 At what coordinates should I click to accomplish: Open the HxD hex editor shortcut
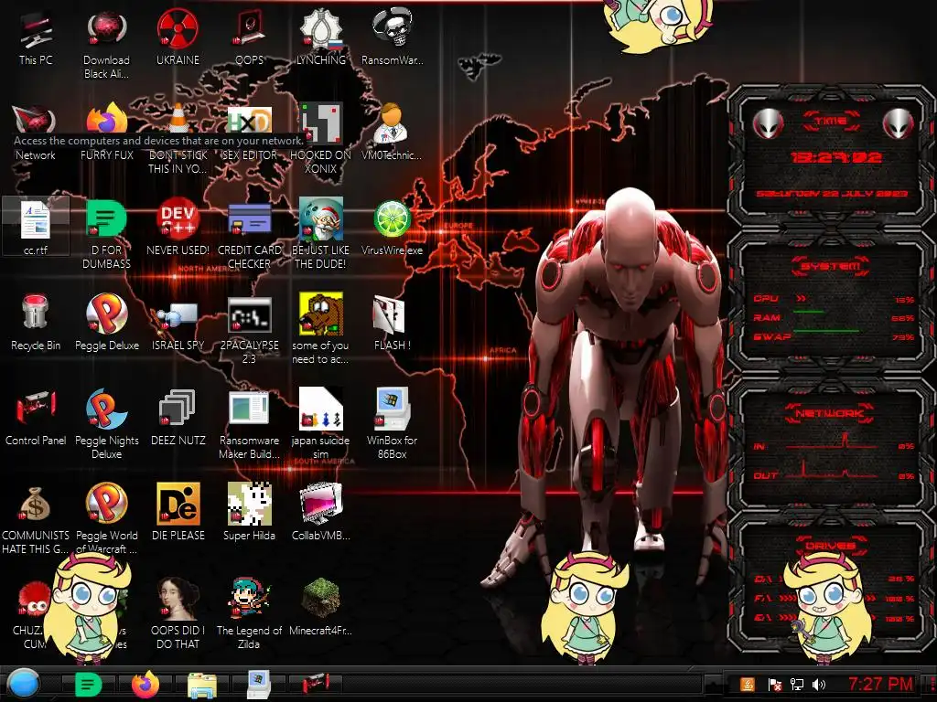click(249, 133)
